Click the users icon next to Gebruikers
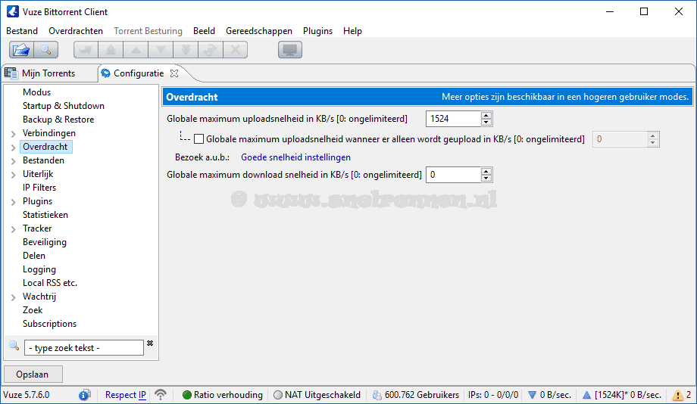The width and height of the screenshot is (697, 404). point(377,395)
